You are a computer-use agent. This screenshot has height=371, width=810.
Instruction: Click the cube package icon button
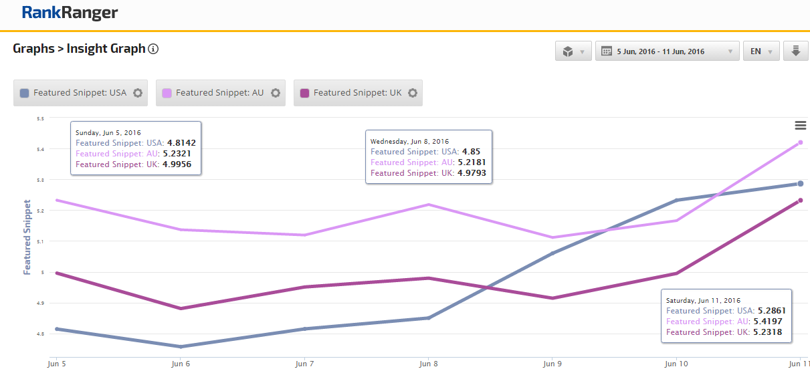point(567,51)
